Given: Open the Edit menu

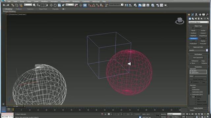Looking at the screenshot, I should pyautogui.click(x=9, y=1).
